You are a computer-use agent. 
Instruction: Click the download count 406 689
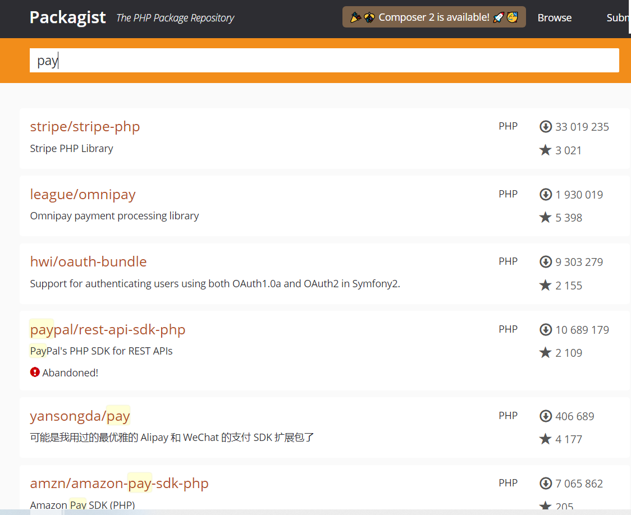tap(575, 416)
